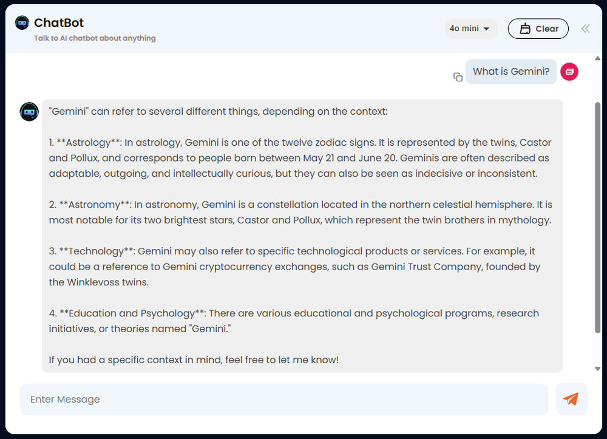Screen dimensions: 607x439
Task: Copy the "What is Gemini?" message
Action: click(458, 77)
